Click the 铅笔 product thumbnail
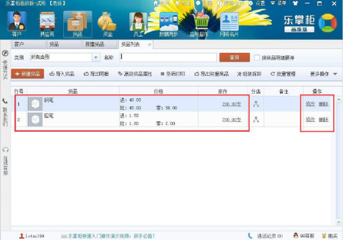Screen dimensions: 343x240 click(35, 119)
